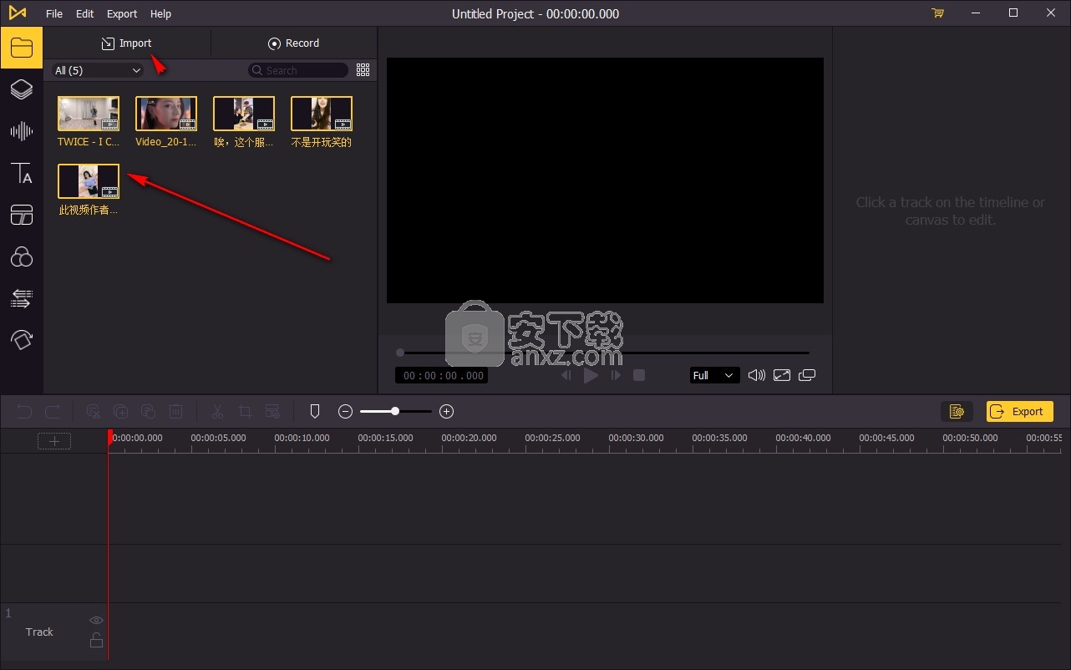Image resolution: width=1071 pixels, height=670 pixels.
Task: Click the app logo icon
Action: [x=18, y=13]
